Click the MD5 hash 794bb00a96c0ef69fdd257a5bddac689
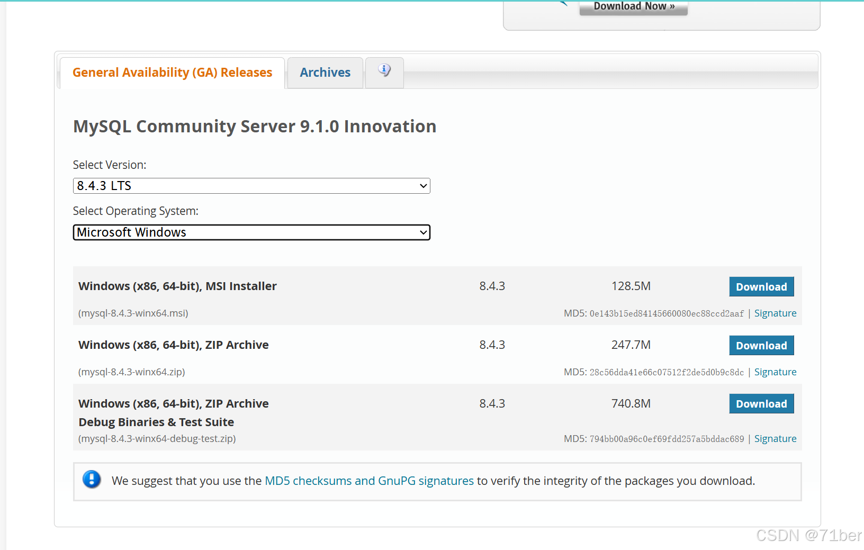 pyautogui.click(x=667, y=439)
